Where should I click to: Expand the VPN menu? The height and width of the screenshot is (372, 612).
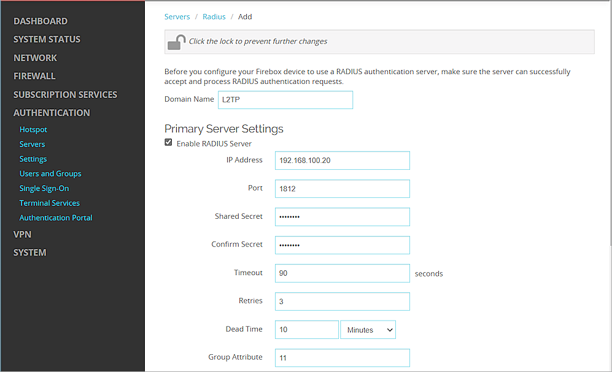coord(22,234)
